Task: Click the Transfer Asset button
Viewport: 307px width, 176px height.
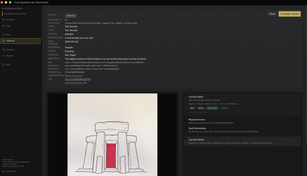Action: [x=289, y=14]
